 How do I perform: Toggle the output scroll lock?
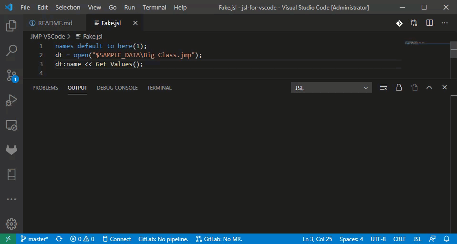pos(399,87)
